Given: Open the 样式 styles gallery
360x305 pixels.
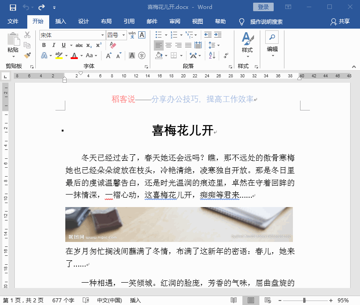Looking at the screenshot, I should pyautogui.click(x=247, y=45).
